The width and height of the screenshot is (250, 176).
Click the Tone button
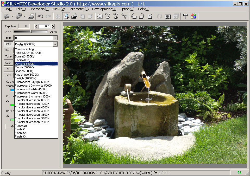pyautogui.click(x=9, y=56)
